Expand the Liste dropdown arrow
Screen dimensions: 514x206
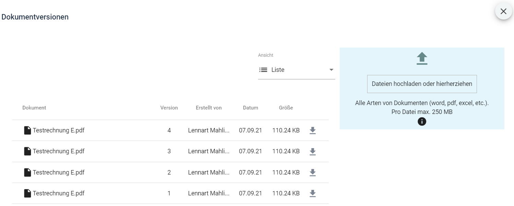coord(331,70)
